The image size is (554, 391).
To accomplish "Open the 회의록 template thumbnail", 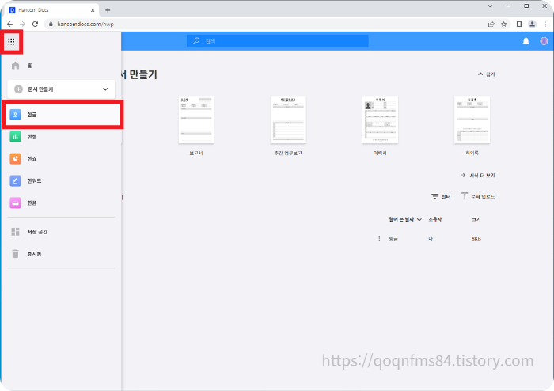I will 472,120.
